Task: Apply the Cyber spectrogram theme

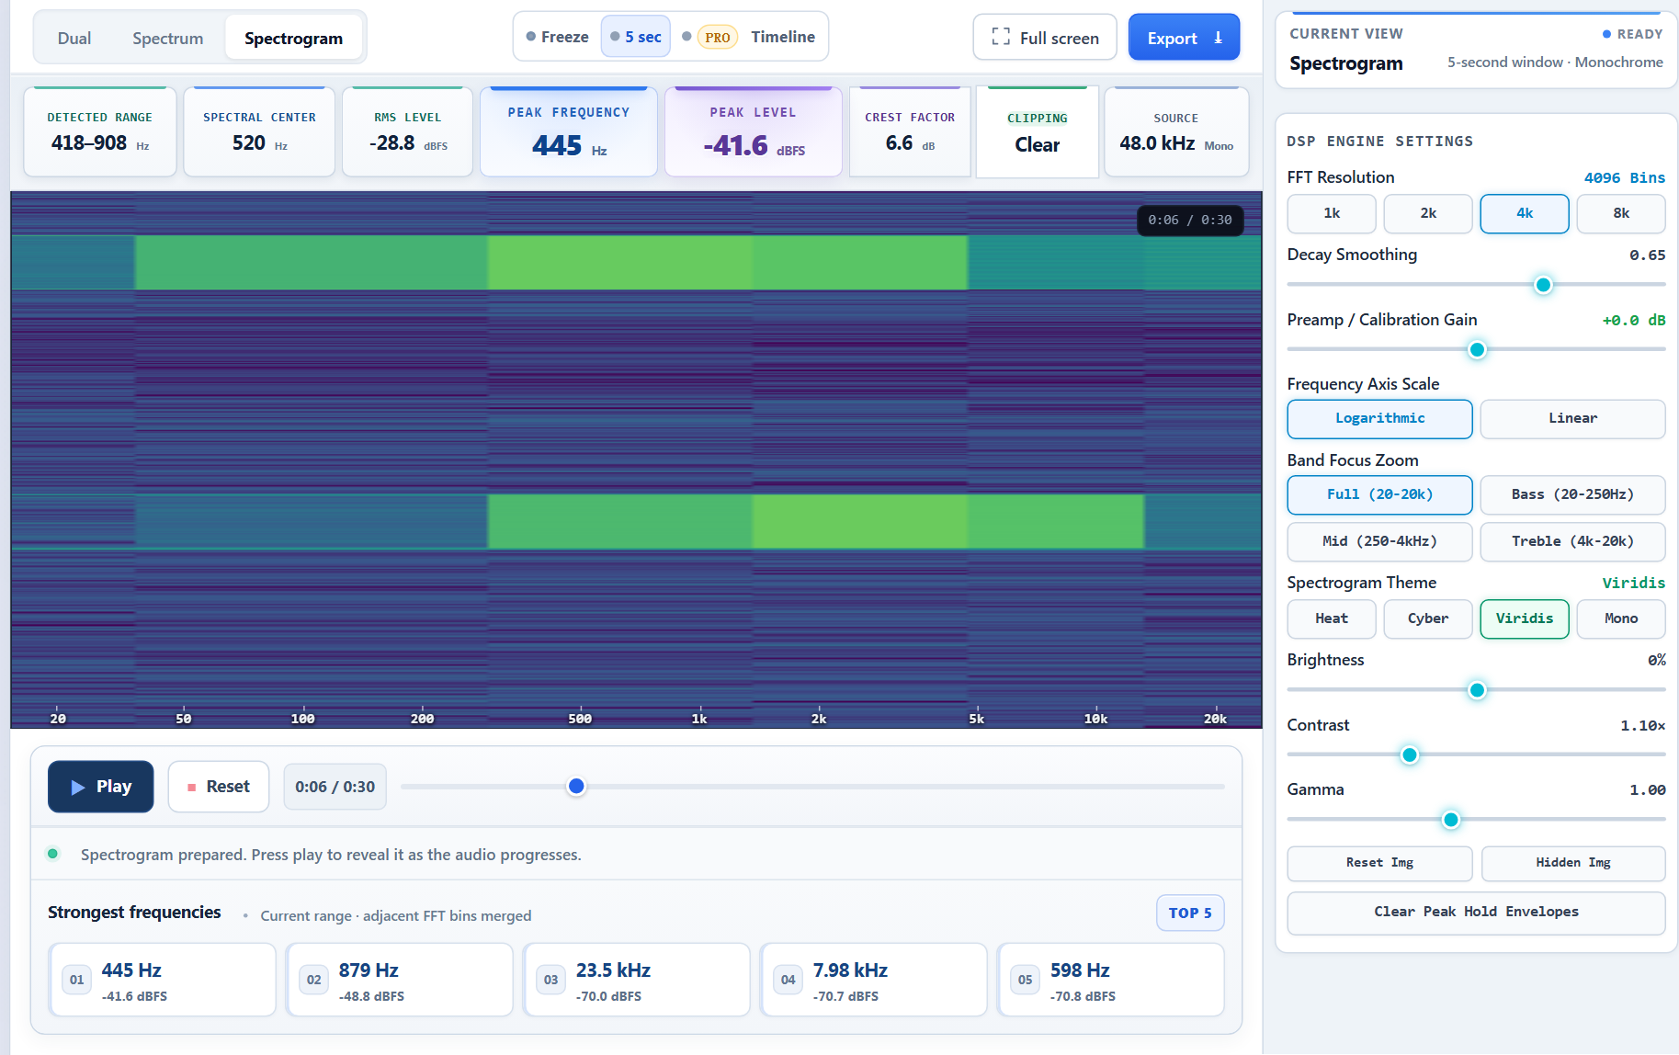Action: [1428, 619]
